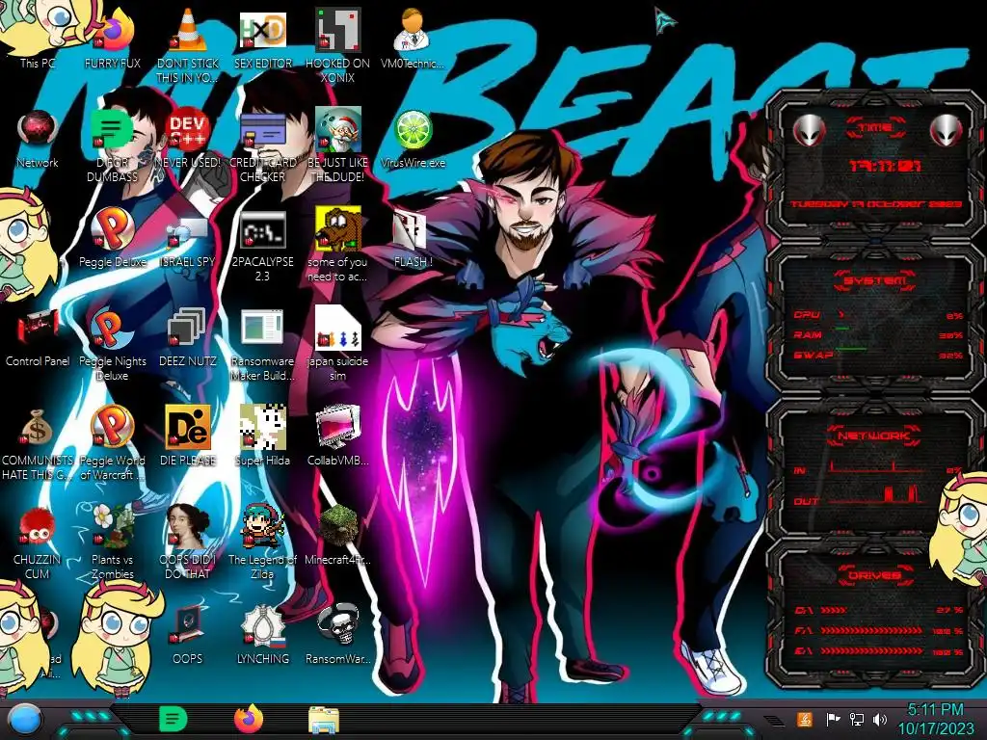Screen dimensions: 987x740
Task: Select the Peggle Deluxe shortcut
Action: pyautogui.click(x=113, y=238)
